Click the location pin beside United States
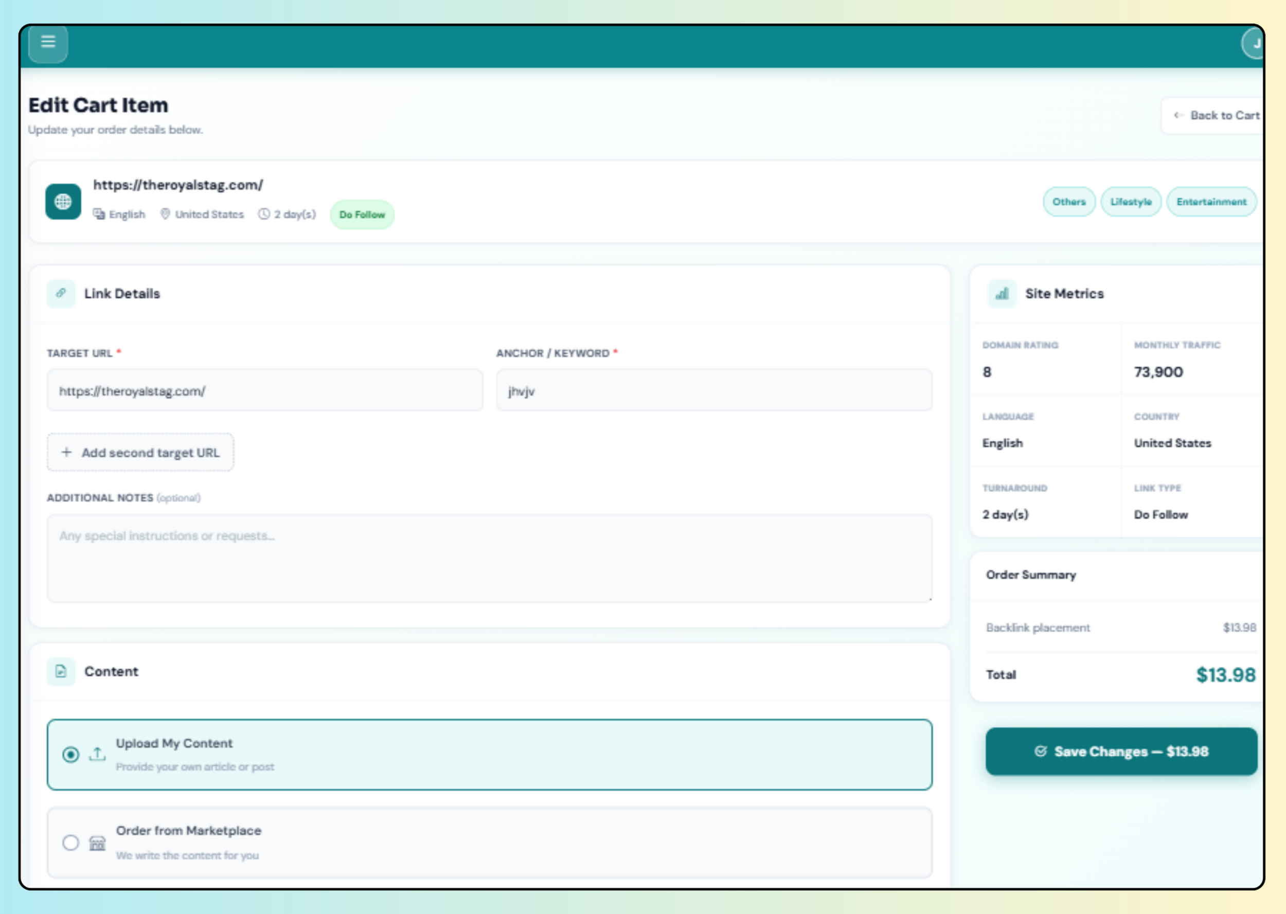The height and width of the screenshot is (914, 1286). pos(166,214)
